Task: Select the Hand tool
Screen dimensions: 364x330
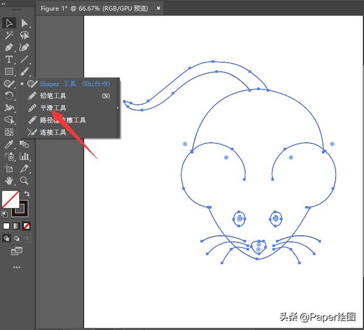Action: click(9, 181)
